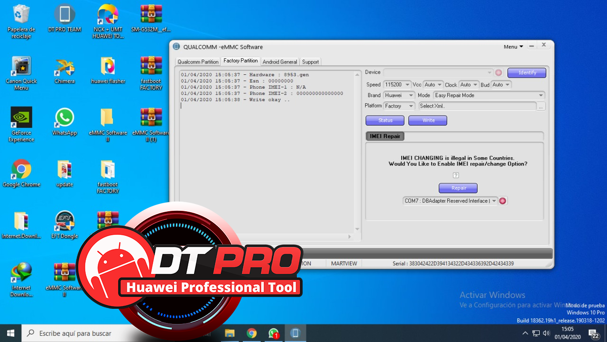Select the NCK + UMT HUAWEI desktop shortcut
This screenshot has height=342, width=607.
(108, 22)
